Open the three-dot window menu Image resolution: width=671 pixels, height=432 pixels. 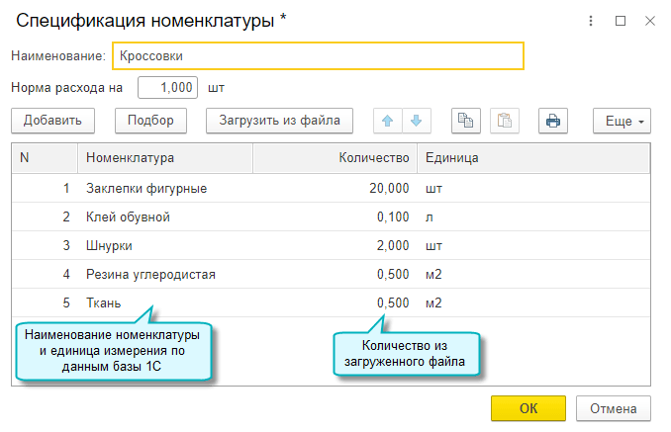pyautogui.click(x=591, y=20)
